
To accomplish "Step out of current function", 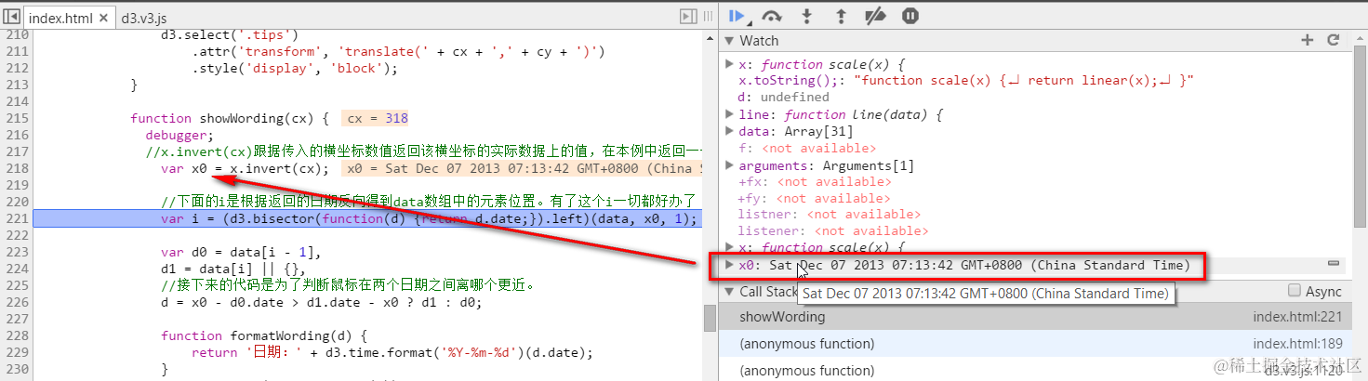I will pyautogui.click(x=841, y=16).
